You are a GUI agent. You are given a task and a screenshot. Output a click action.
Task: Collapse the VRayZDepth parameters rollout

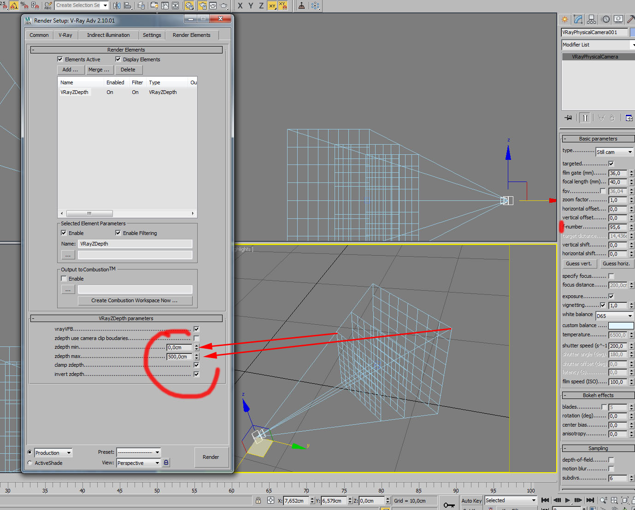tap(126, 318)
